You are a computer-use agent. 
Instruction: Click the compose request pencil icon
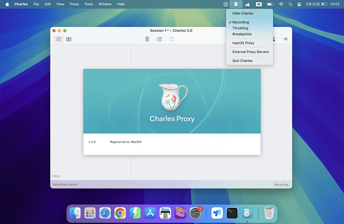point(159,39)
